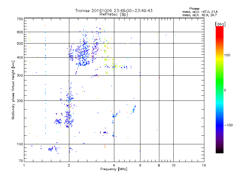Click the 75 y-axis tick label
This screenshot has width=240, height=180.
tap(21, 161)
